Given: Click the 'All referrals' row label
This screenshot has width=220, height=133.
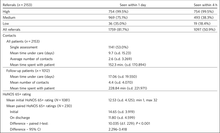Looking at the screenshot, I should pyautogui.click(x=11, y=30).
